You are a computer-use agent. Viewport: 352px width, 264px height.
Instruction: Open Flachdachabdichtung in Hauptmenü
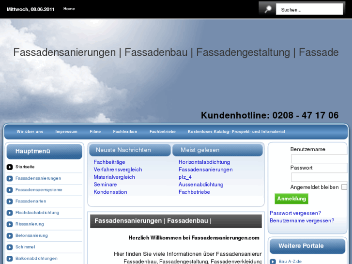tap(37, 213)
